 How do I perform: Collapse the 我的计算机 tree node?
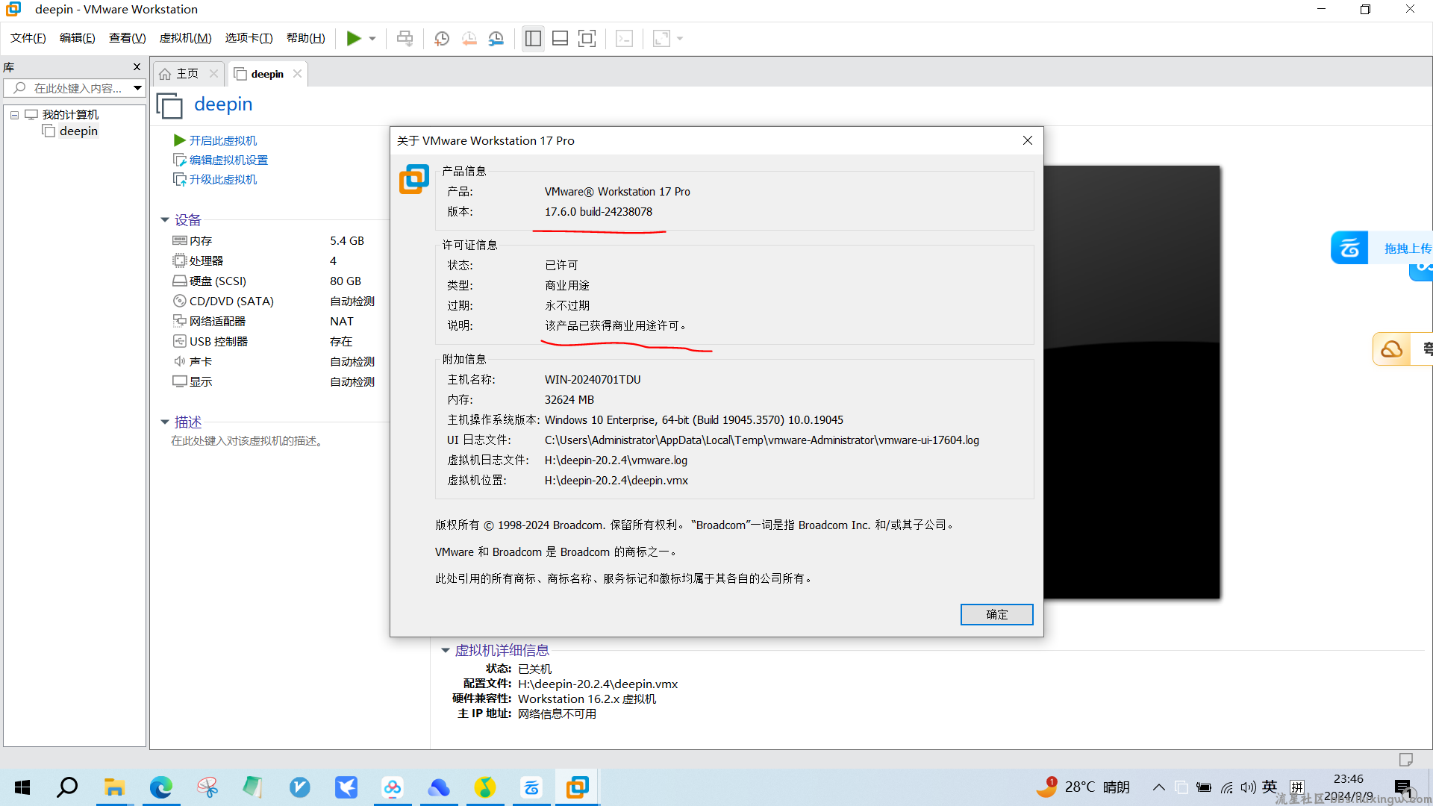(x=14, y=115)
